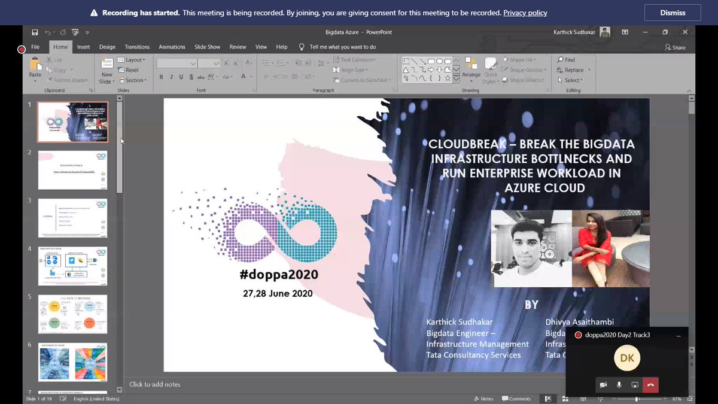Toggle Italic formatting
Screen dimensions: 718x404
click(171, 77)
